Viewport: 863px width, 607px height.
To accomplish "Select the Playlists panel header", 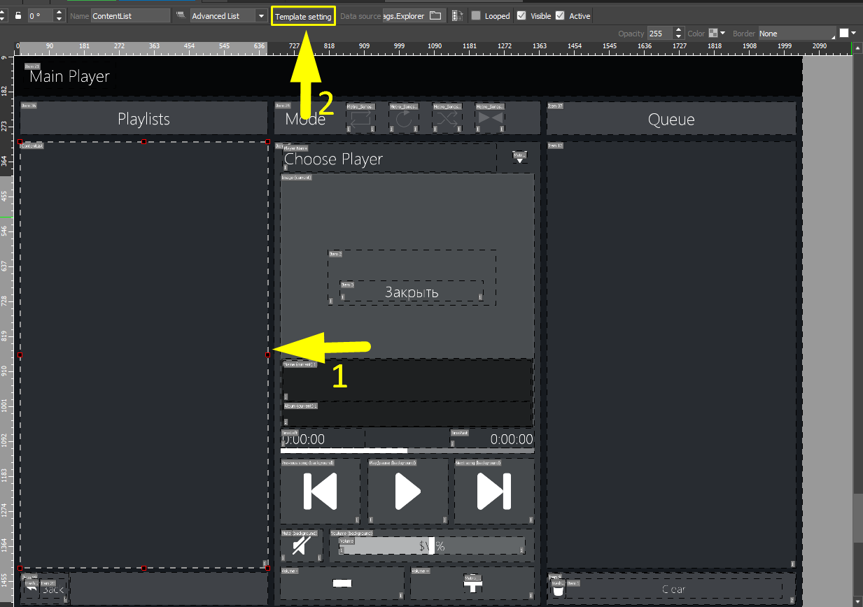I will click(143, 119).
